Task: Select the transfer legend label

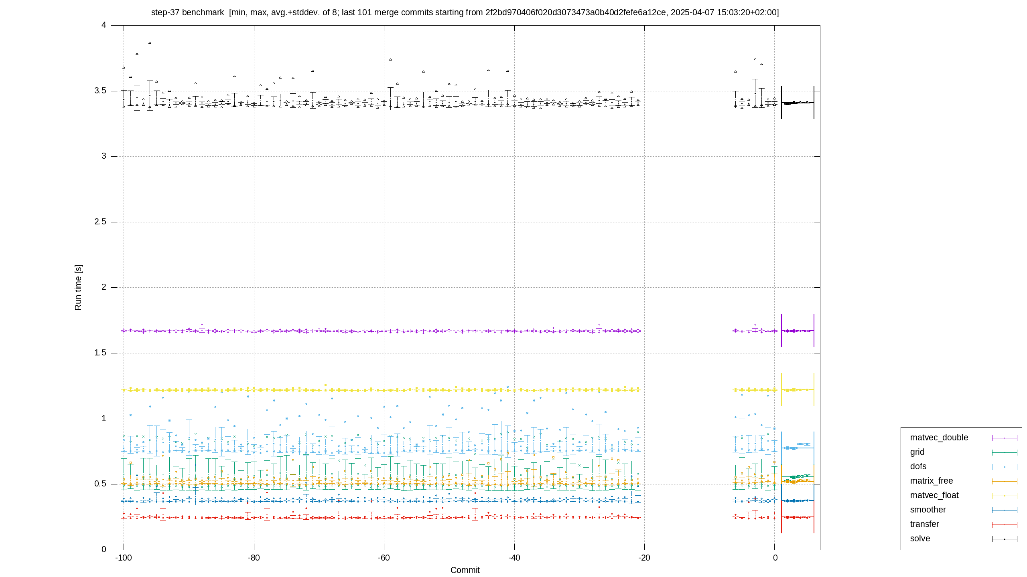Action: 924,524
